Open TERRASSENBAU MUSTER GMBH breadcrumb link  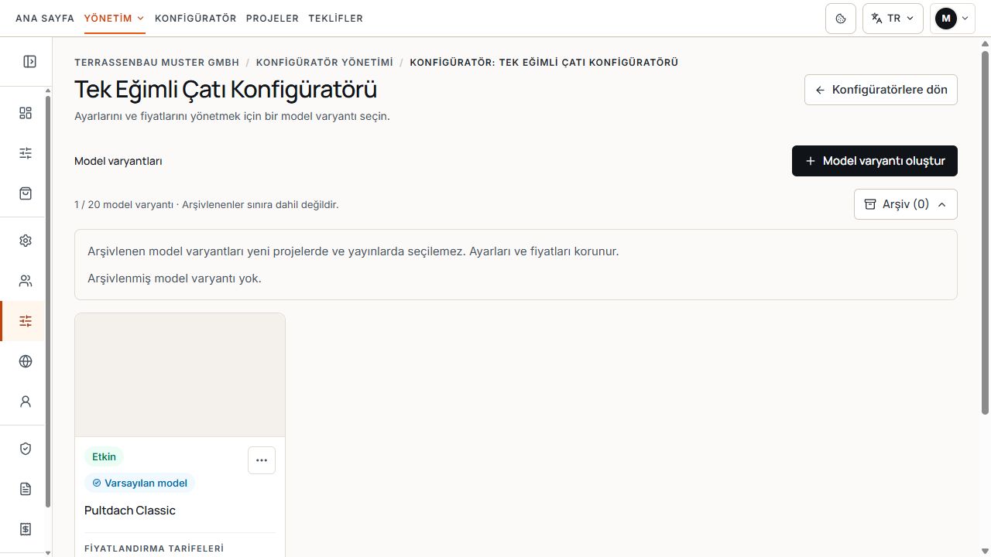[157, 62]
